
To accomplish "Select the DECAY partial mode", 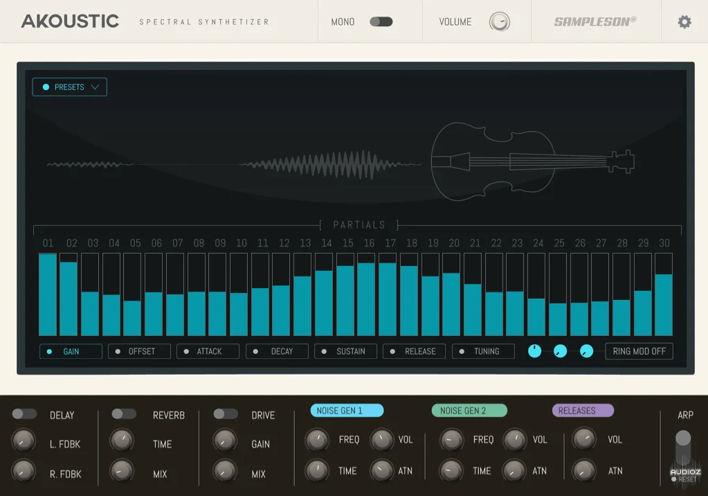I will pyautogui.click(x=278, y=351).
